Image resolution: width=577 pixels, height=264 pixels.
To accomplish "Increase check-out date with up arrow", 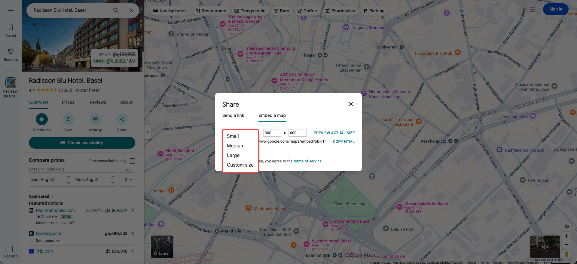I will pos(113,176).
